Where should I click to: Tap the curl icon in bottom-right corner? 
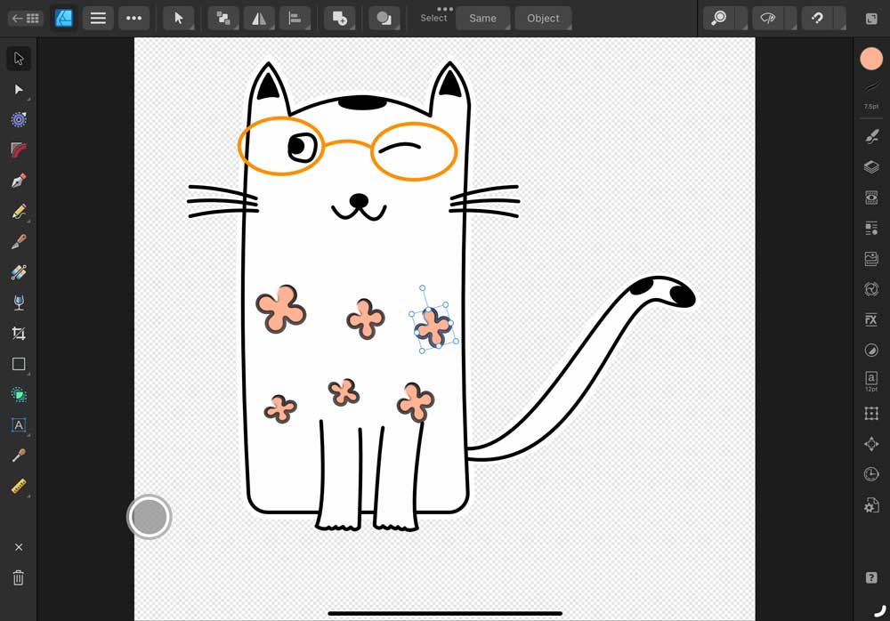tap(880, 611)
